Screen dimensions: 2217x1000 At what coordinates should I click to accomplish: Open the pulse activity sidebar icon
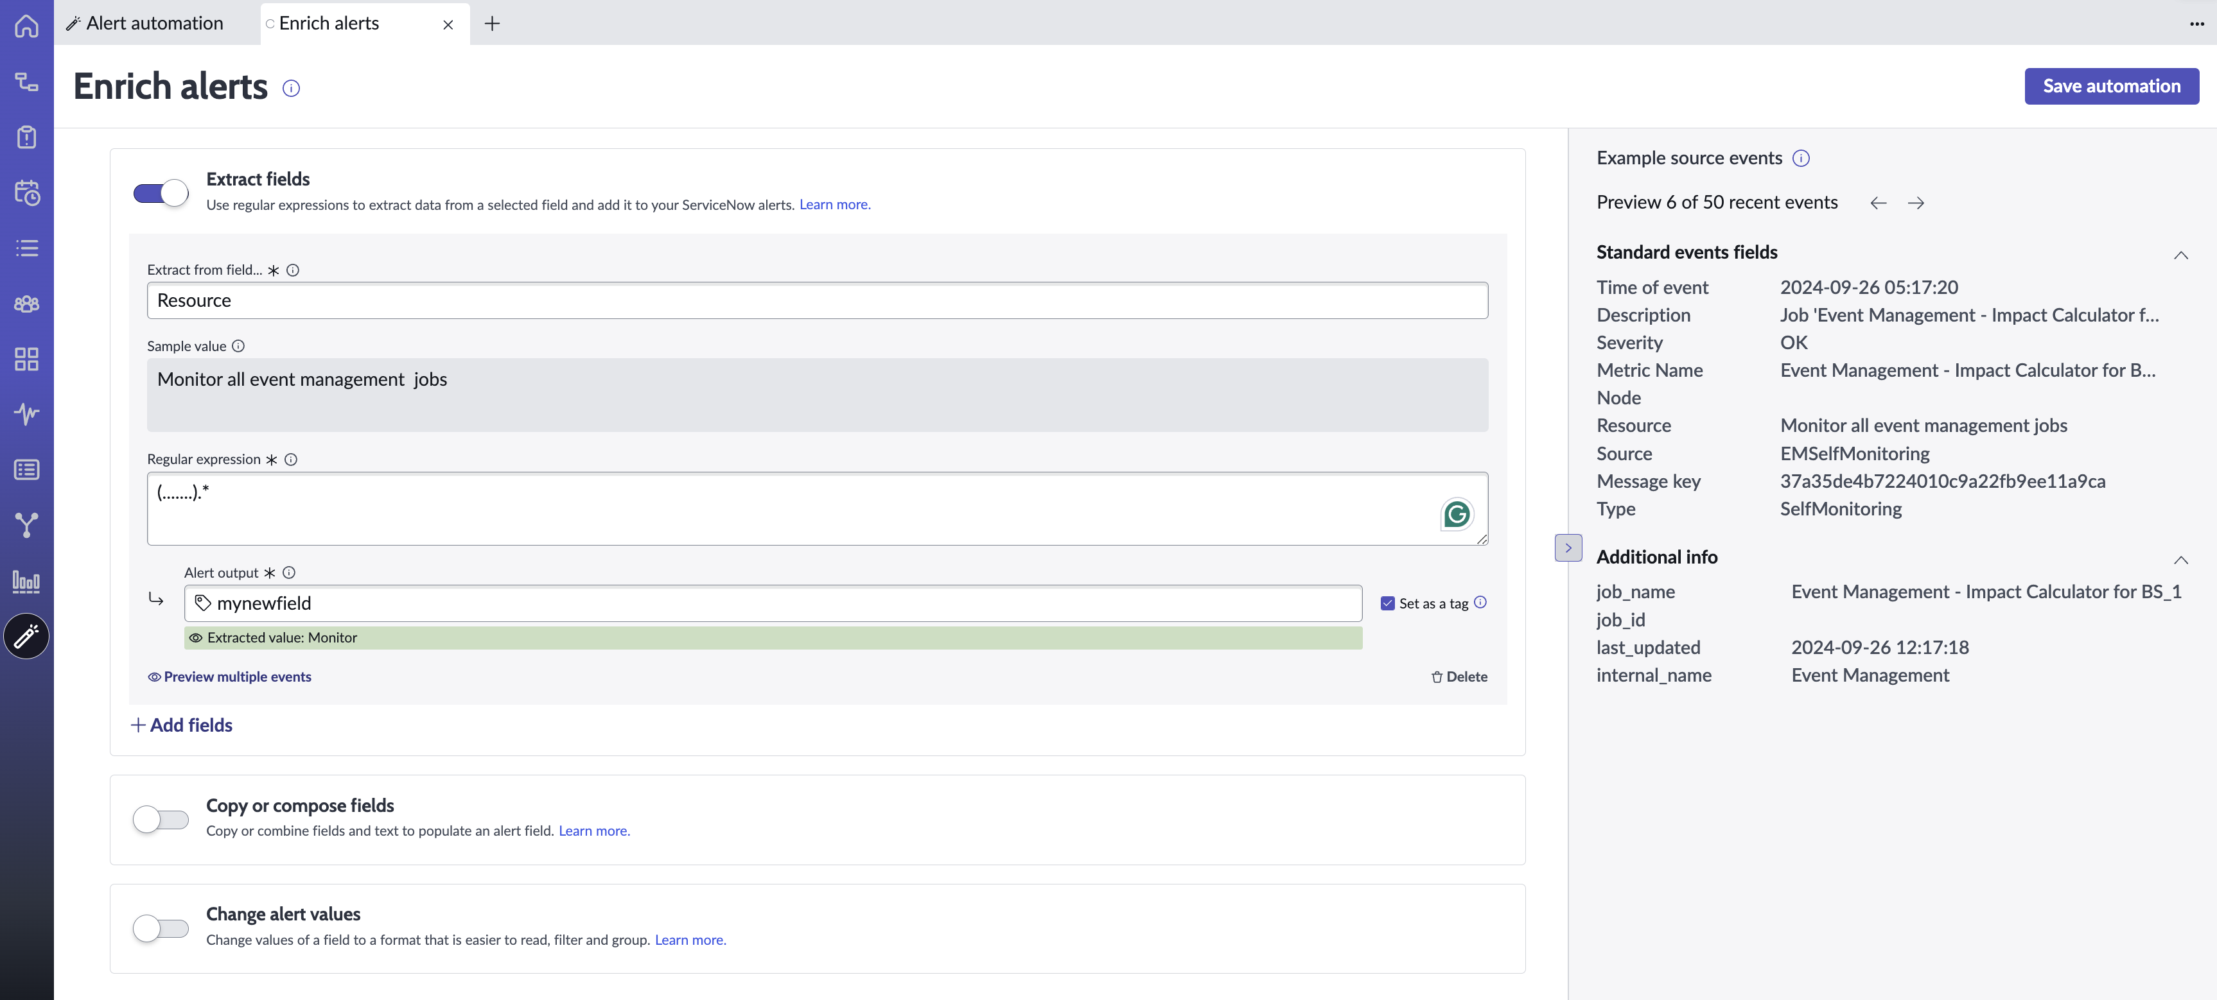27,413
